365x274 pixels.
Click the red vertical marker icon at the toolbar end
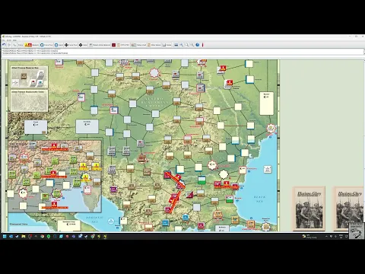tap(202, 45)
